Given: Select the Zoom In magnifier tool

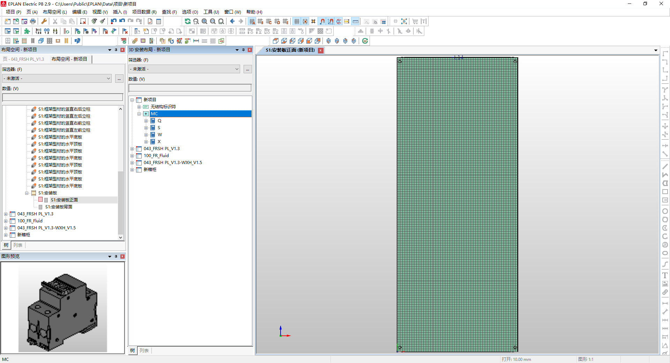Looking at the screenshot, I should (204, 21).
